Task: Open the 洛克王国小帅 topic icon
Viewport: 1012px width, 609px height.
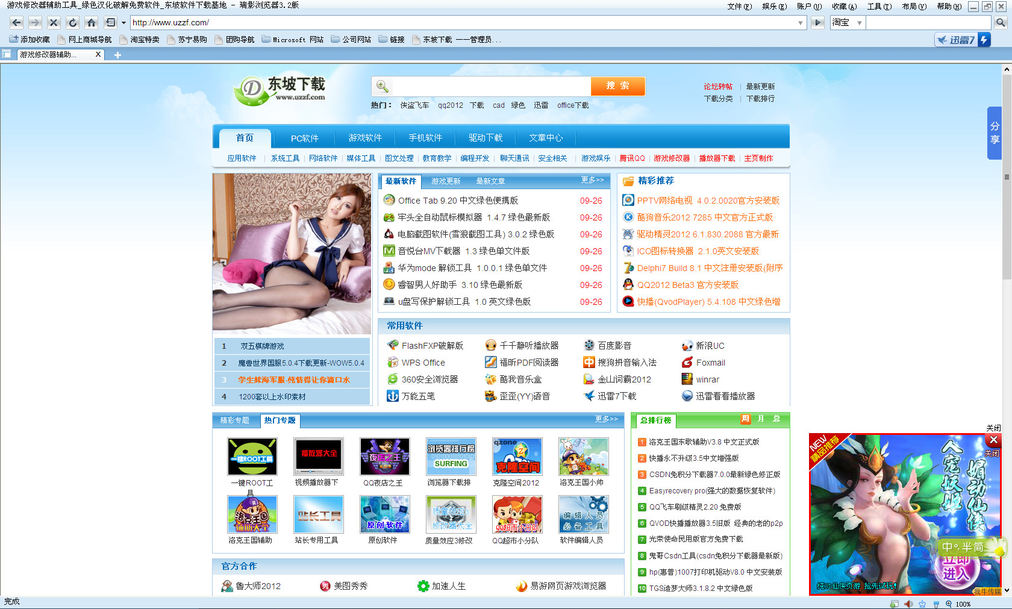Action: point(584,456)
